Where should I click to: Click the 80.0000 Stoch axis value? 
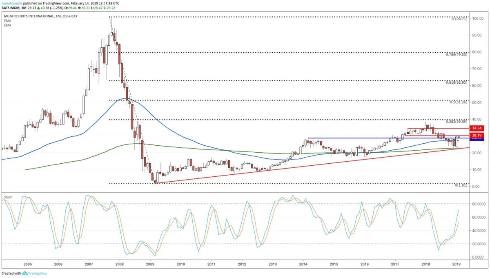[x=479, y=204]
